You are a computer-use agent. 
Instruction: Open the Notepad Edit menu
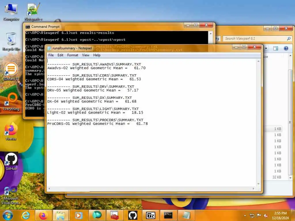click(x=60, y=55)
